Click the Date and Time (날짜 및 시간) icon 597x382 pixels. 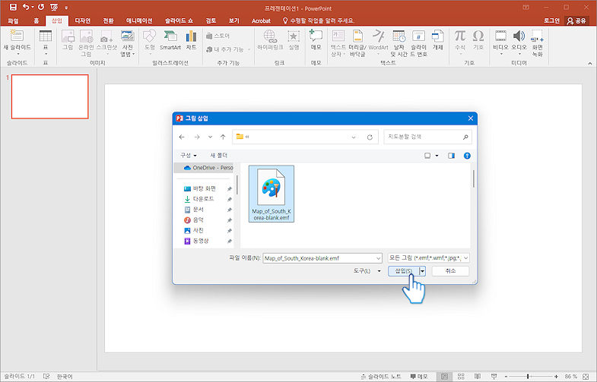(x=399, y=36)
